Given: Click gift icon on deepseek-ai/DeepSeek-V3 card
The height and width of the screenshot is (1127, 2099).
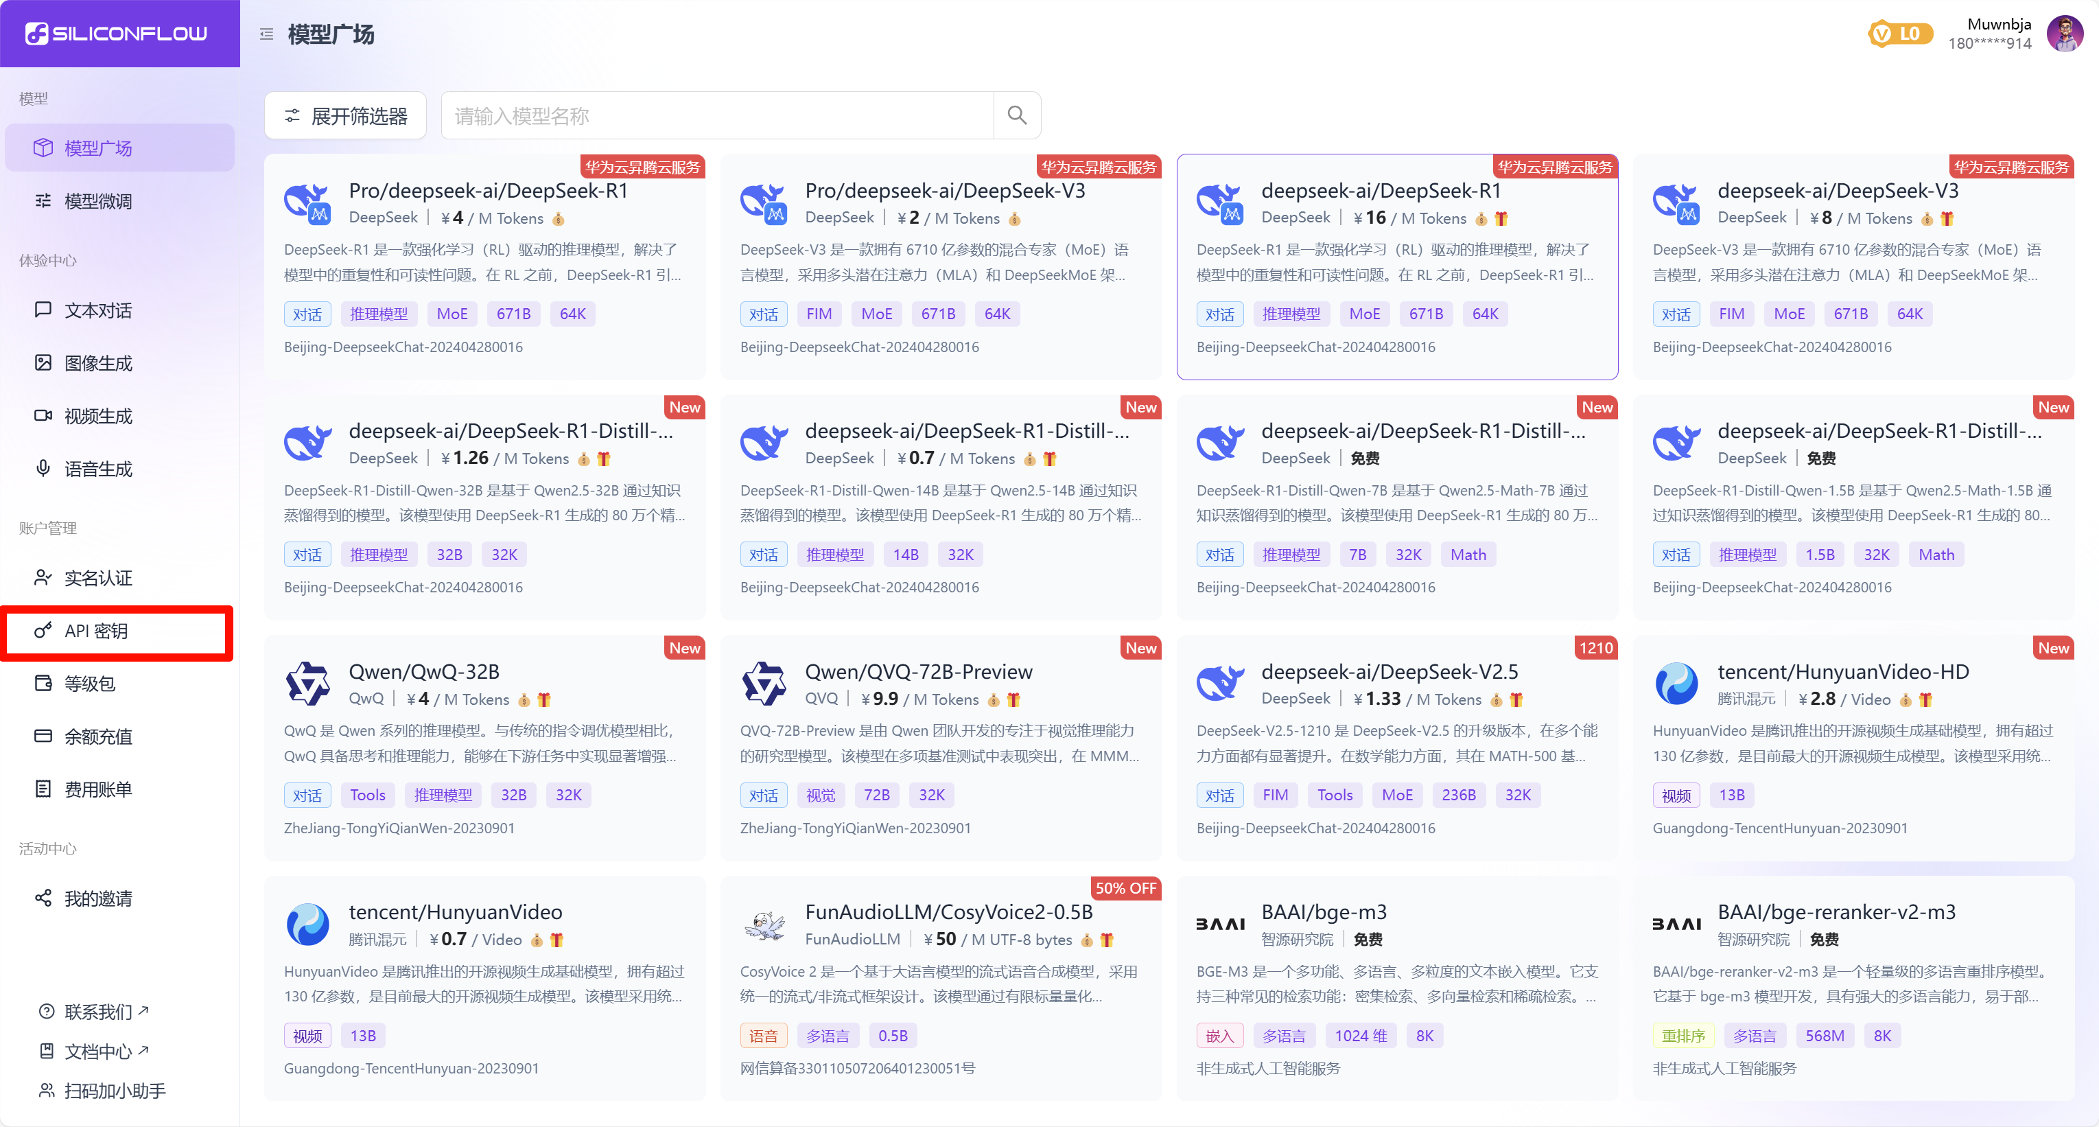Looking at the screenshot, I should tap(1947, 218).
